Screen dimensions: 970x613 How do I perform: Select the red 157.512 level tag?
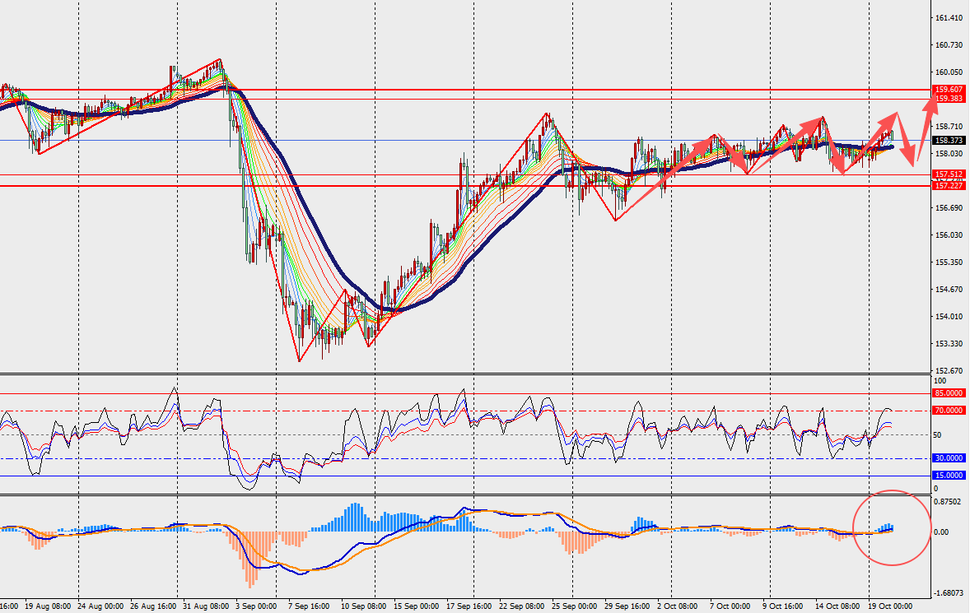[x=949, y=174]
